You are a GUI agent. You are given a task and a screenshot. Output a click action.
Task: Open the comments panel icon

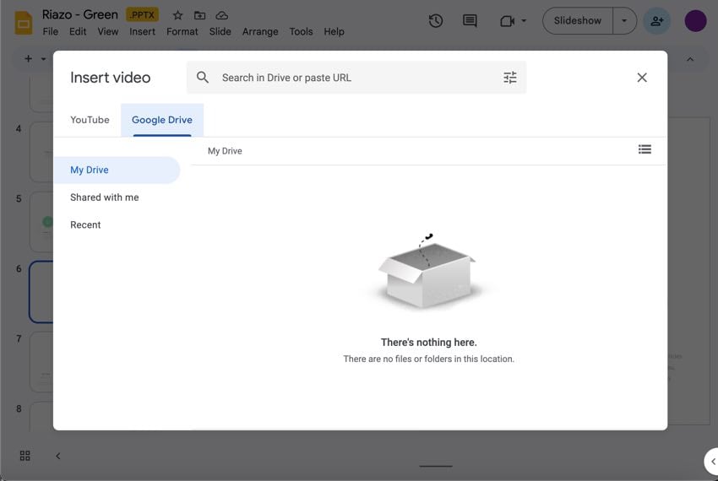tap(470, 21)
